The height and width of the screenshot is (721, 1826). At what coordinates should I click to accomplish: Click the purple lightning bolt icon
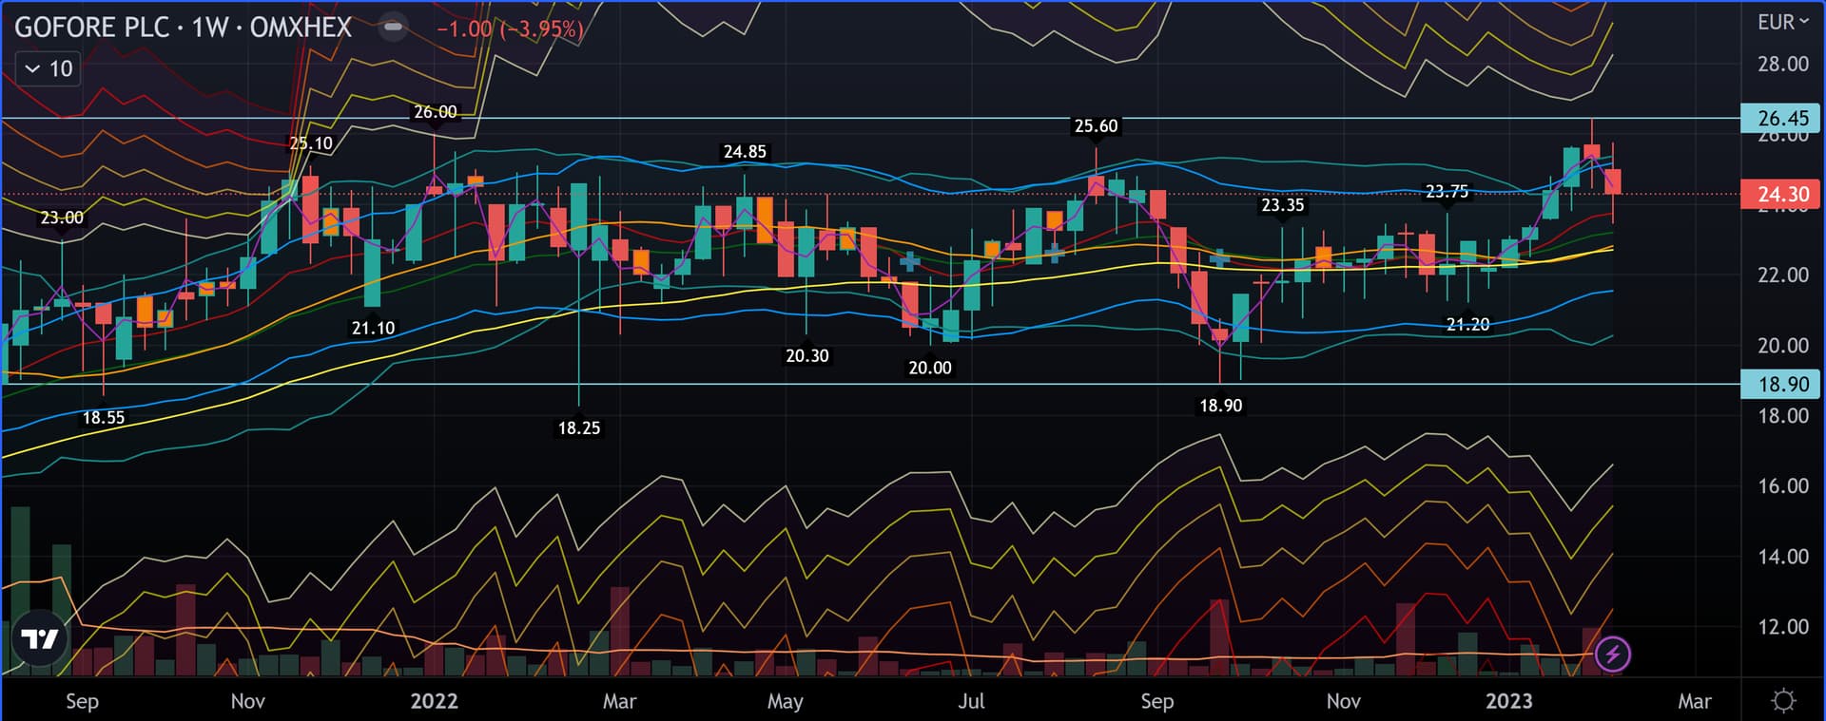1612,654
